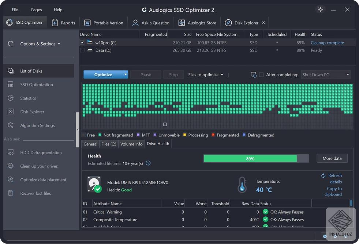Click the Attribute Name column header

127,204
